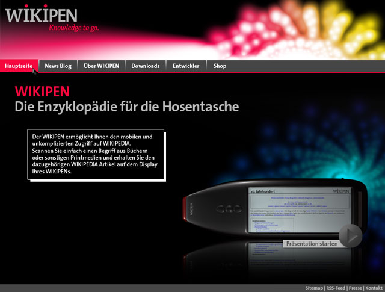Open the RSS-Feed footer link
Image resolution: width=385 pixels, height=292 pixels.
pyautogui.click(x=336, y=288)
